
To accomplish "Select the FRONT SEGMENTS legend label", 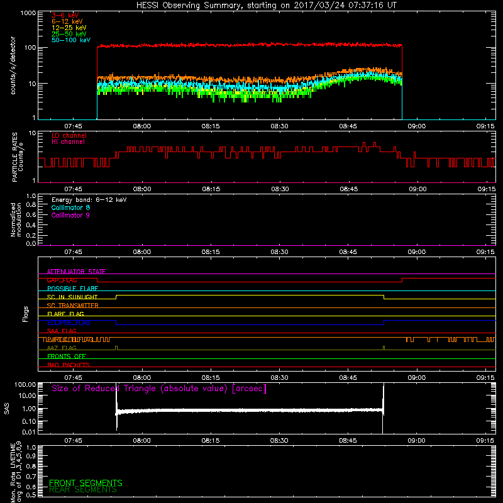I will click(86, 483).
